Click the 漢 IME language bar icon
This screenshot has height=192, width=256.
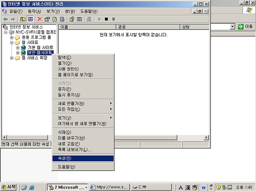click(x=188, y=187)
